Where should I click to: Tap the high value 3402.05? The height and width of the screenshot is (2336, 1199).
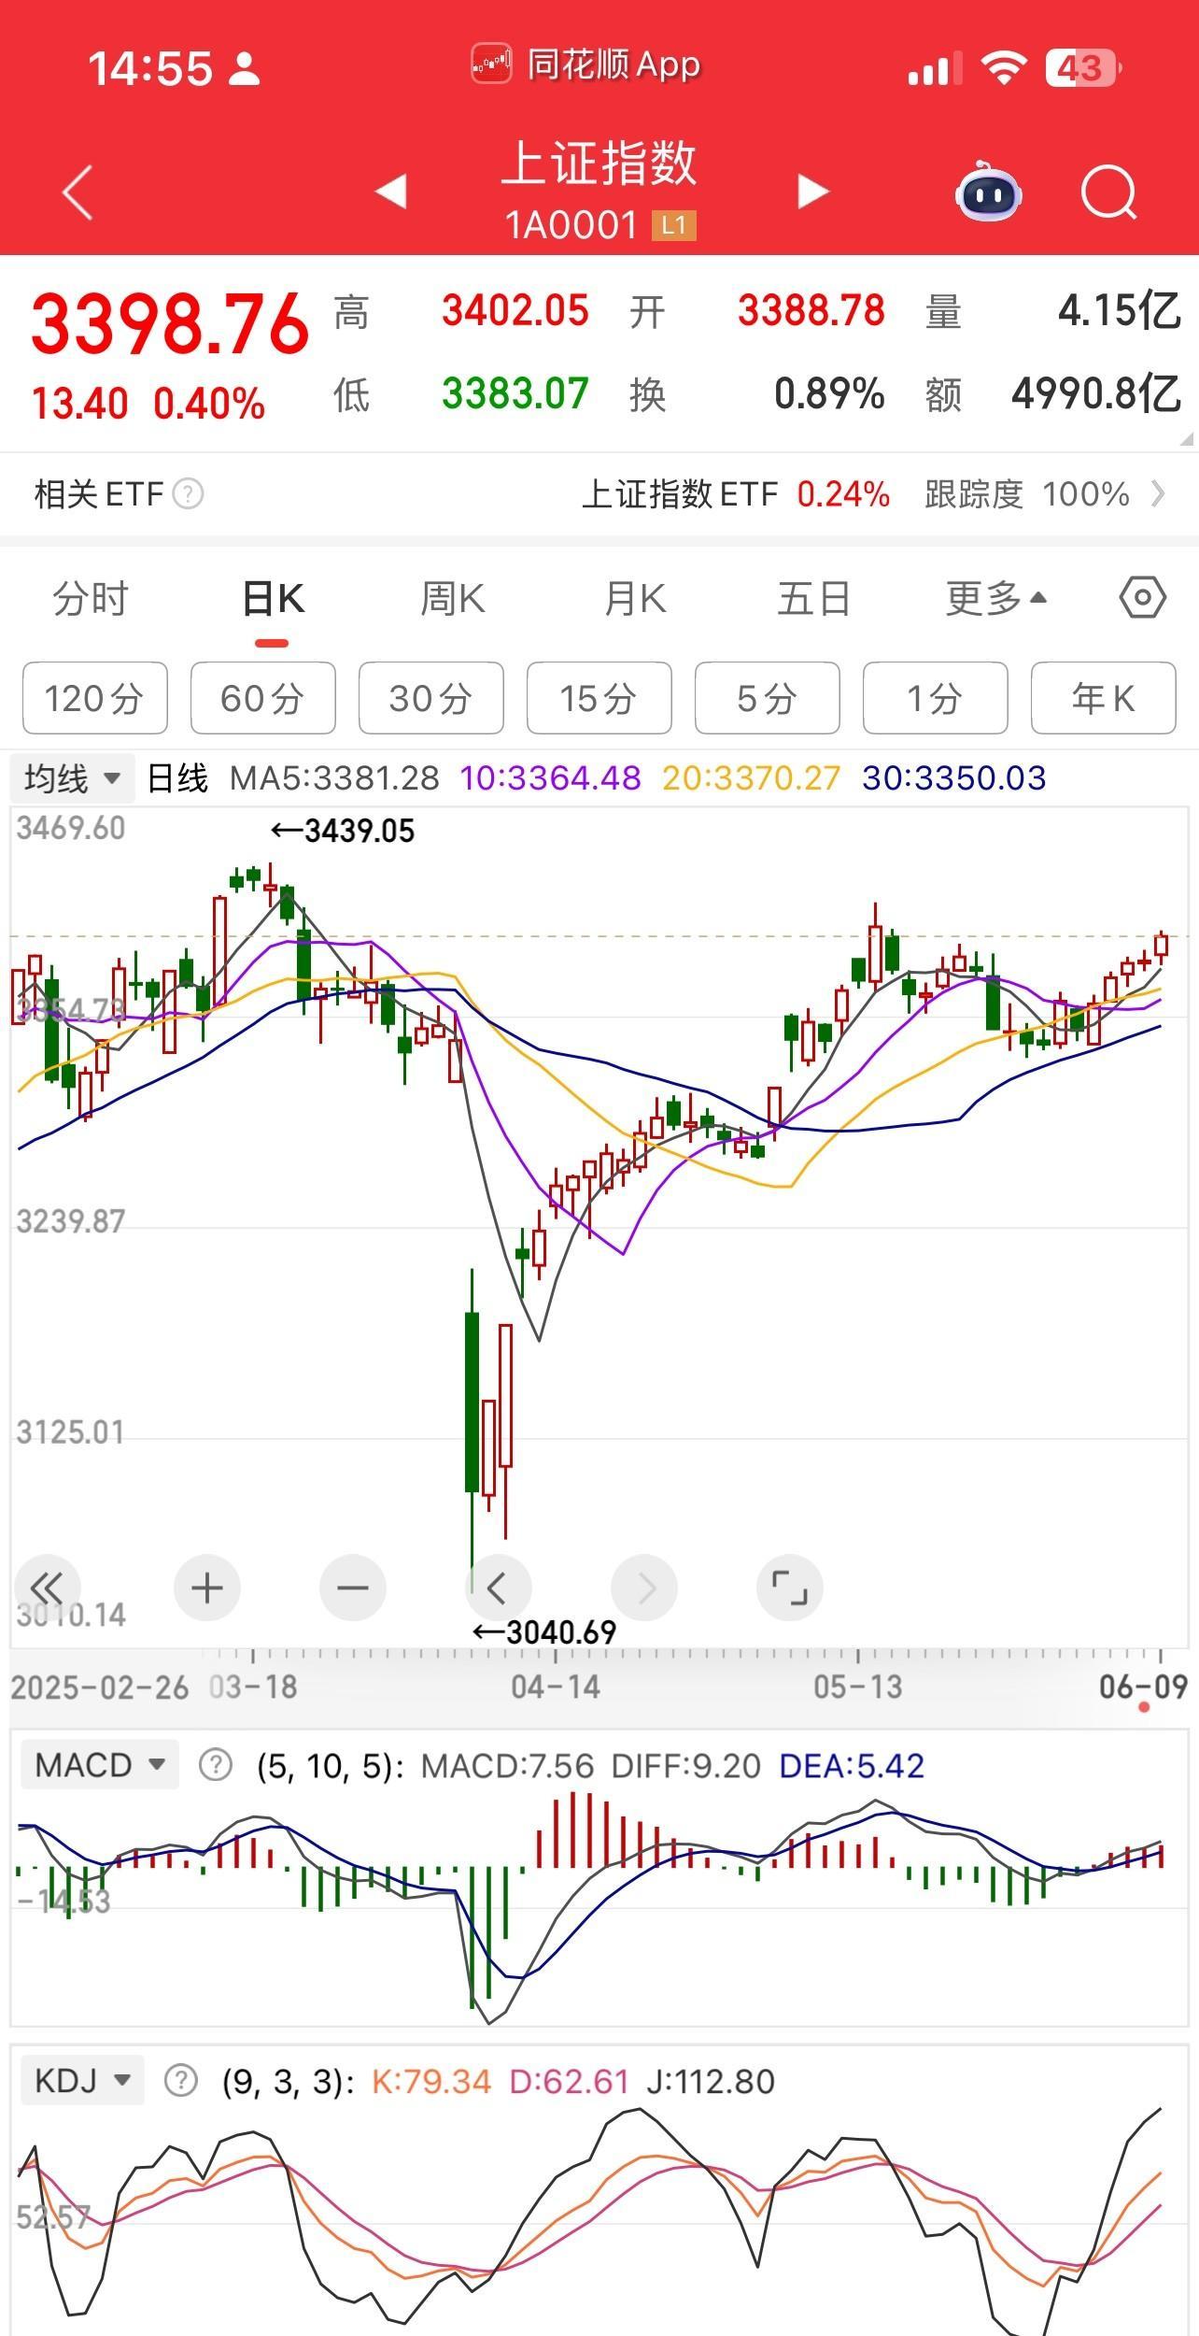(x=515, y=310)
